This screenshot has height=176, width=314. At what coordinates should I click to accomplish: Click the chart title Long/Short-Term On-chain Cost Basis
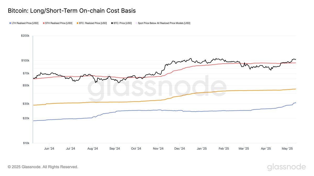72,11
